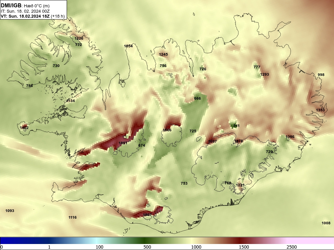Viewport: 334px width, 250px height.
Task: Click the 998 value off east coast
Action: point(321,75)
